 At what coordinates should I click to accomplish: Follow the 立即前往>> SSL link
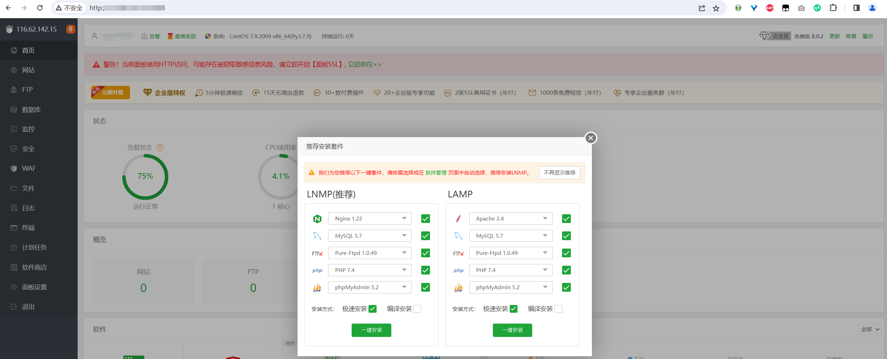[x=365, y=65]
